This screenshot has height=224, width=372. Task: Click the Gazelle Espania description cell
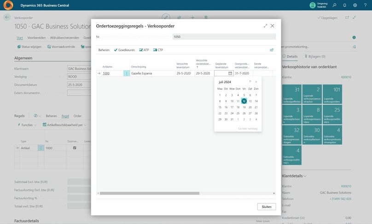pos(152,73)
